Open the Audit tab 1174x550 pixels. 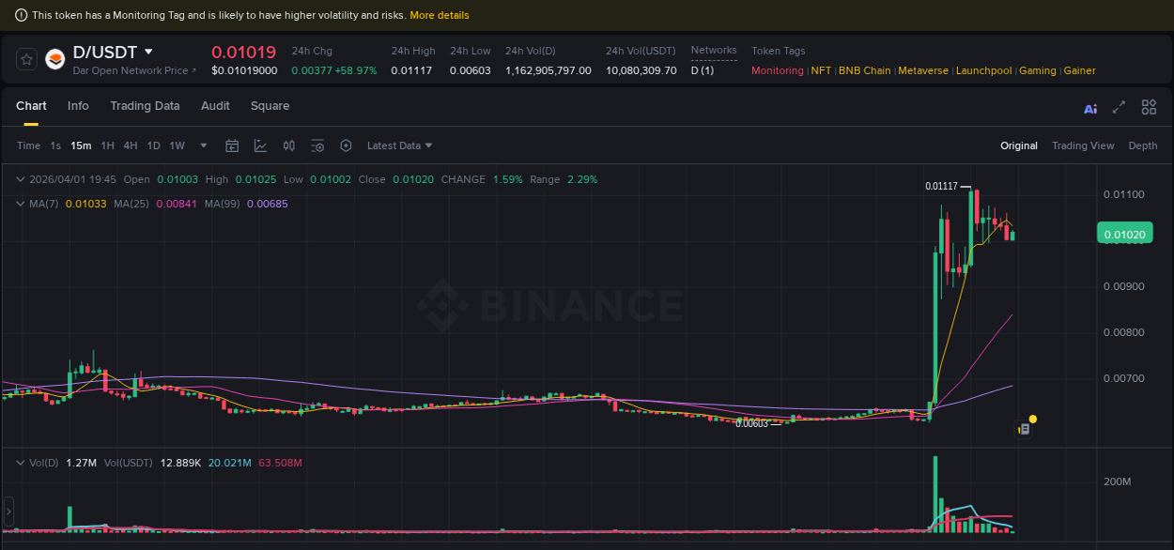[215, 106]
